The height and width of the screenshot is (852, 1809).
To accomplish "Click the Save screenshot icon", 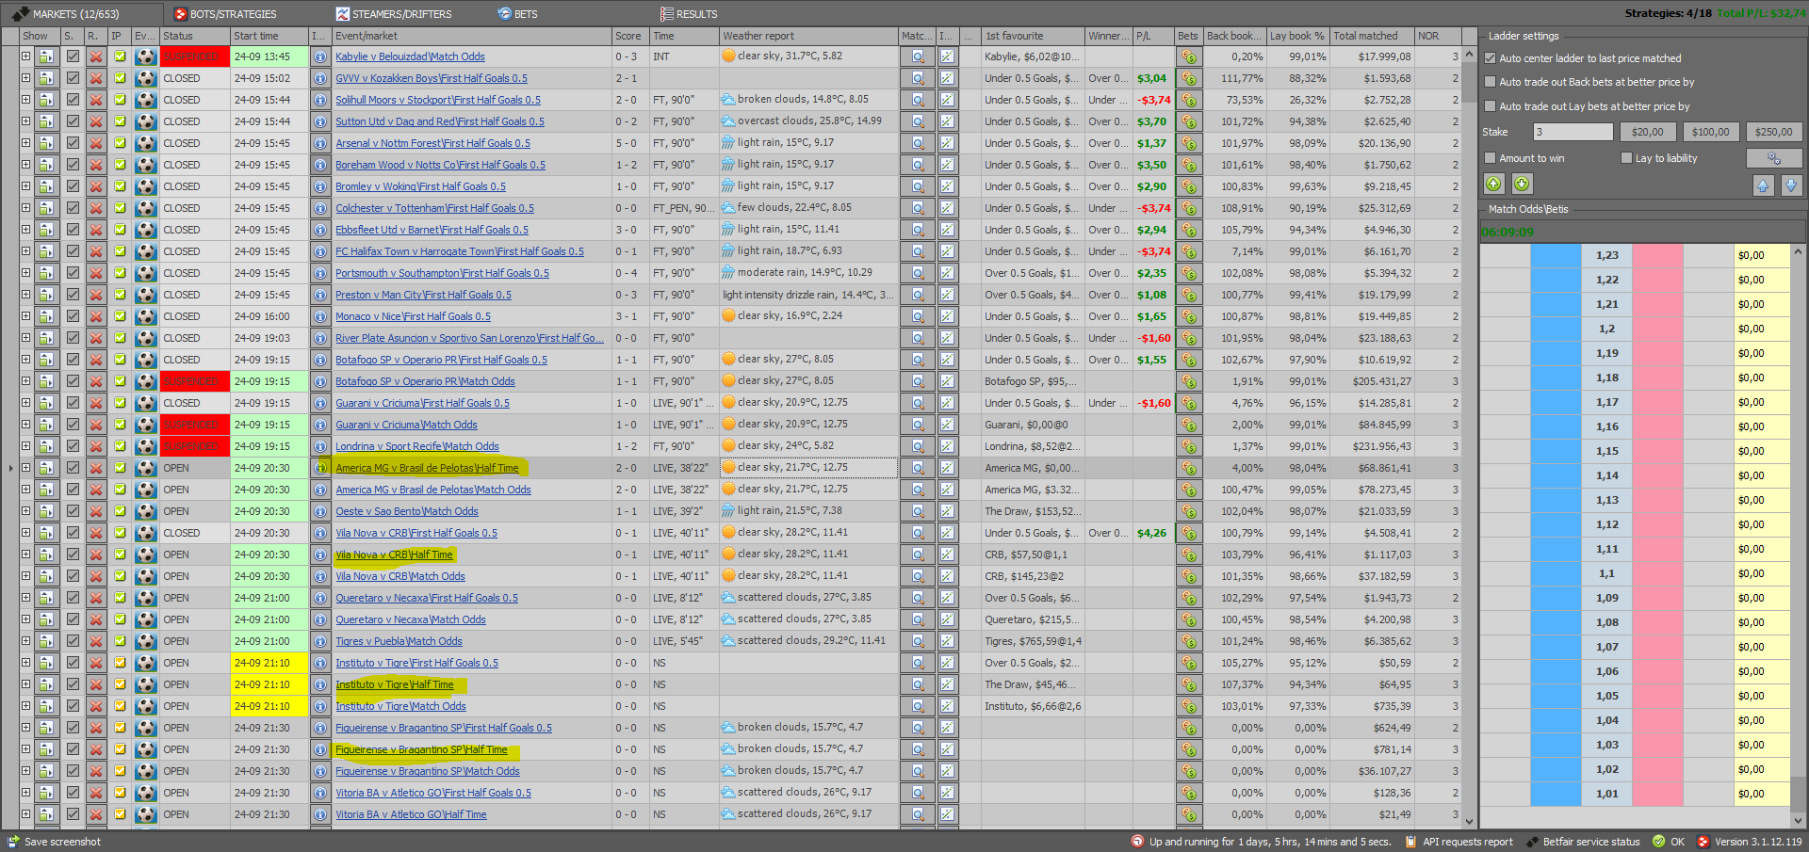I will [13, 842].
